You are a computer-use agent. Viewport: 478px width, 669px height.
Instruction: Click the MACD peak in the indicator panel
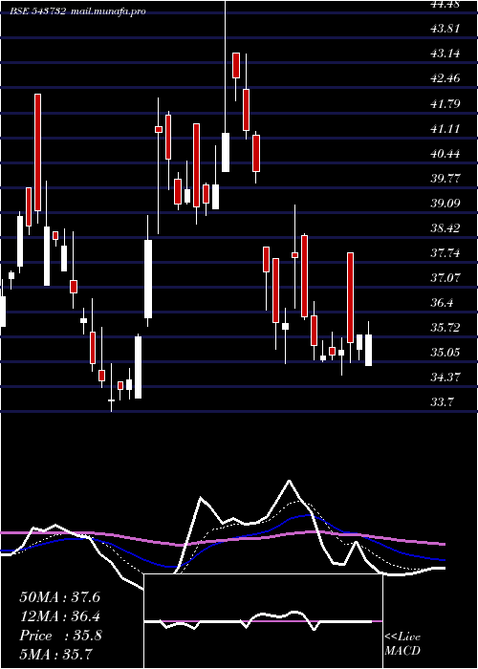click(290, 482)
